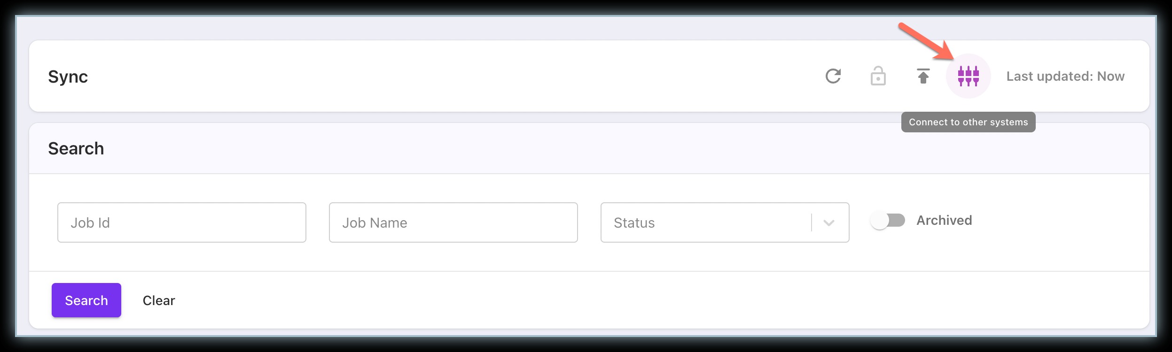Focus the Job Name input field
Viewport: 1172px width, 352px height.
453,222
